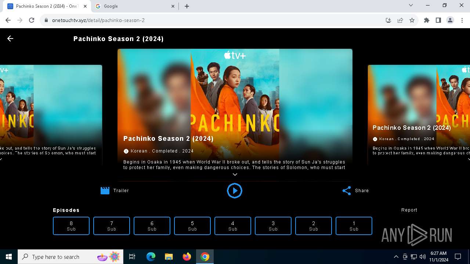Screen dimensions: 470x264
Task: Open episode 7 Sub
Action: click(x=112, y=226)
